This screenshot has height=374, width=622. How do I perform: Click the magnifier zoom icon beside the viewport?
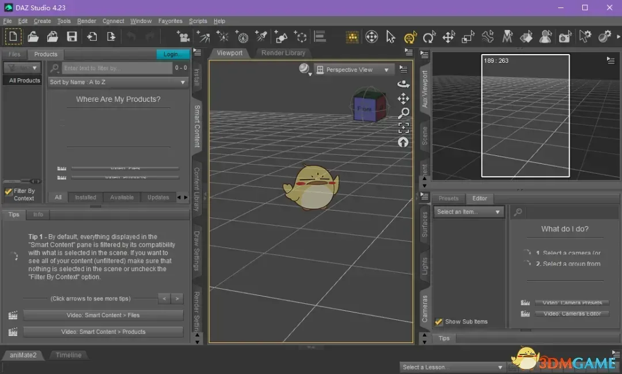tap(403, 113)
